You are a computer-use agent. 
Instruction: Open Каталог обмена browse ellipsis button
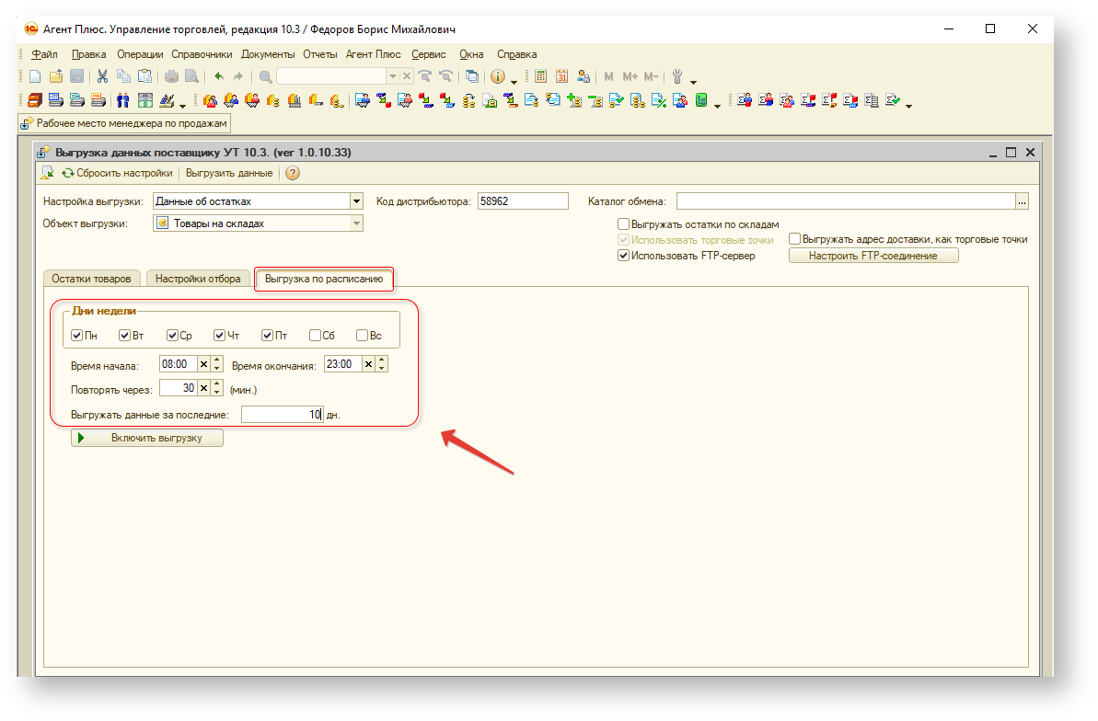(1023, 201)
